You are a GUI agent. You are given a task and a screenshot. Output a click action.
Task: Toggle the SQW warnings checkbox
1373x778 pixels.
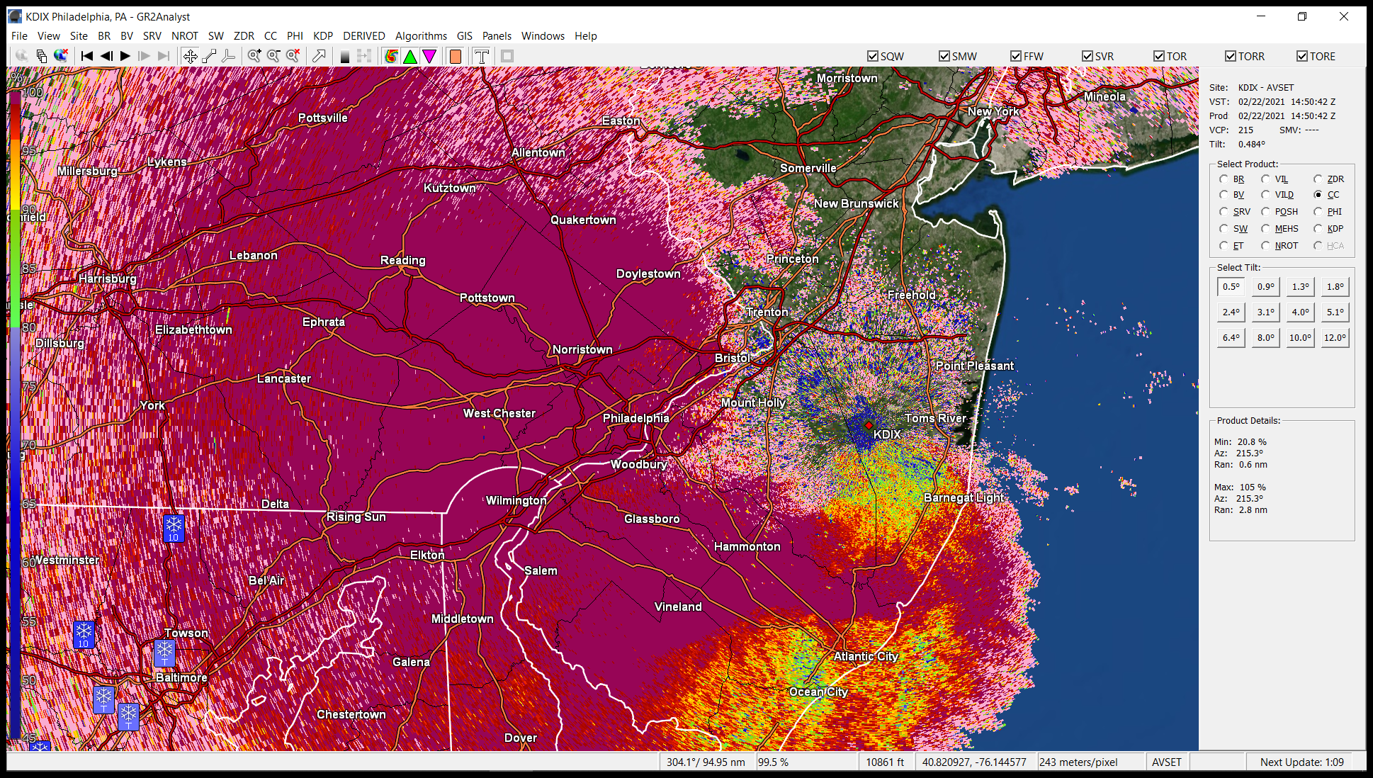pyautogui.click(x=873, y=56)
